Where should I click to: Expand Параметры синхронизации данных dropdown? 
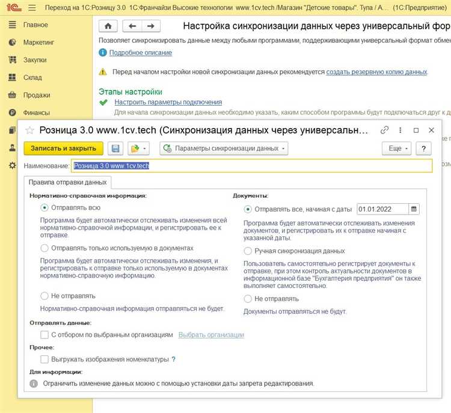click(x=224, y=148)
